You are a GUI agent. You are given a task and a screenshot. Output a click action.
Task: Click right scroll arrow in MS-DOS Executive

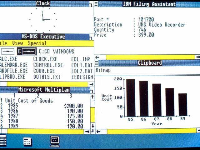point(91,84)
